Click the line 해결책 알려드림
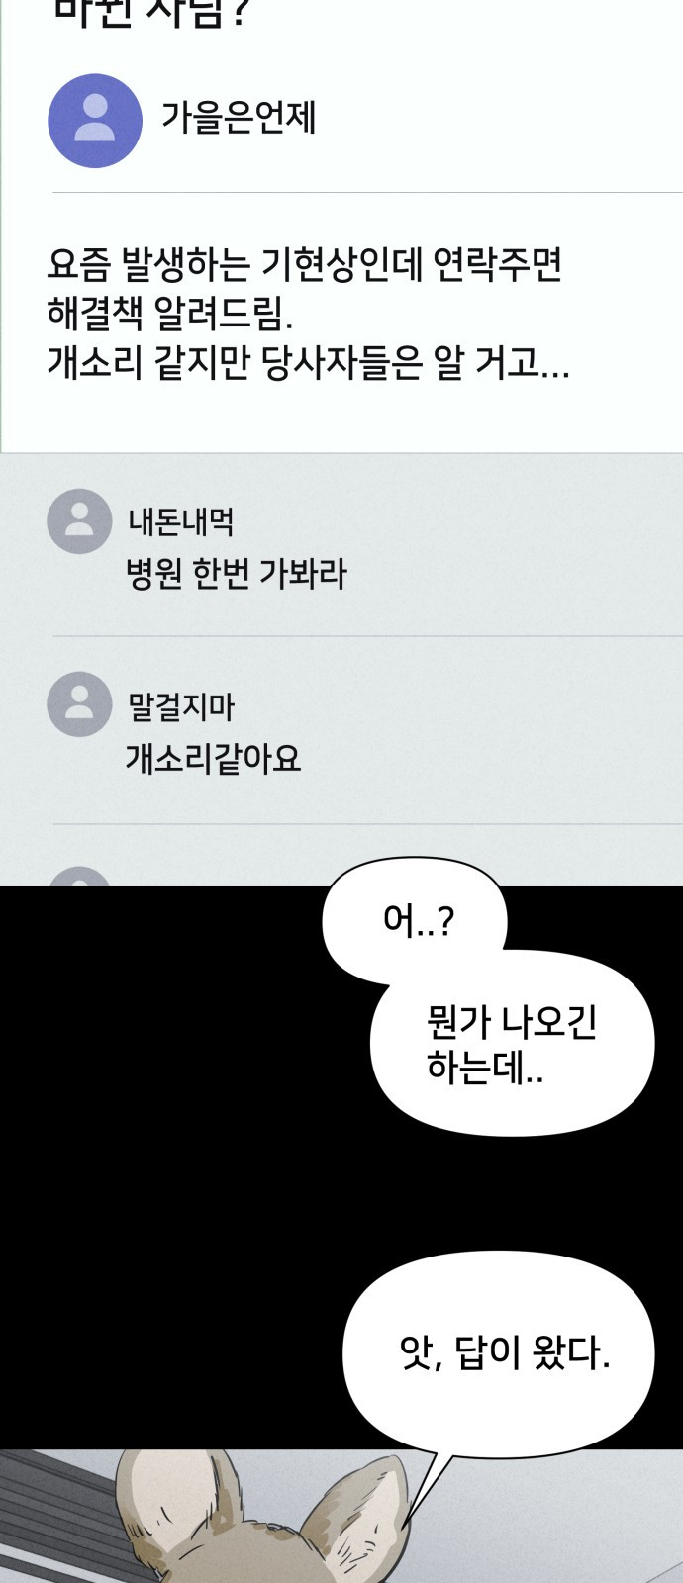Screen dimensions: 683x1583 [x=170, y=314]
